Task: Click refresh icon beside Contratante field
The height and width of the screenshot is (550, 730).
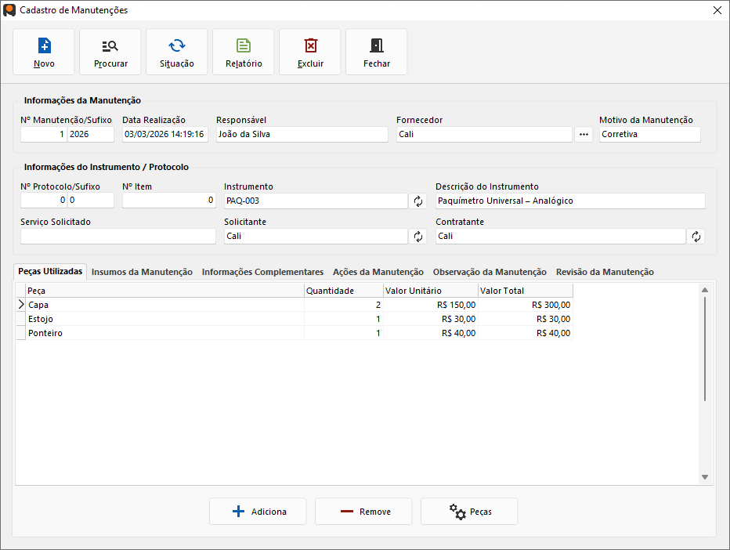Action: 696,237
